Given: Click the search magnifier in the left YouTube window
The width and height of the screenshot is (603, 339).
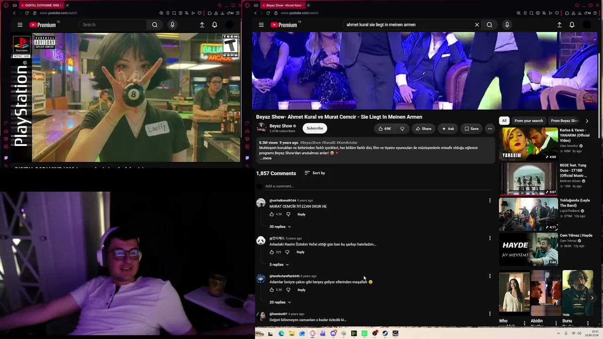Looking at the screenshot, I should (155, 25).
